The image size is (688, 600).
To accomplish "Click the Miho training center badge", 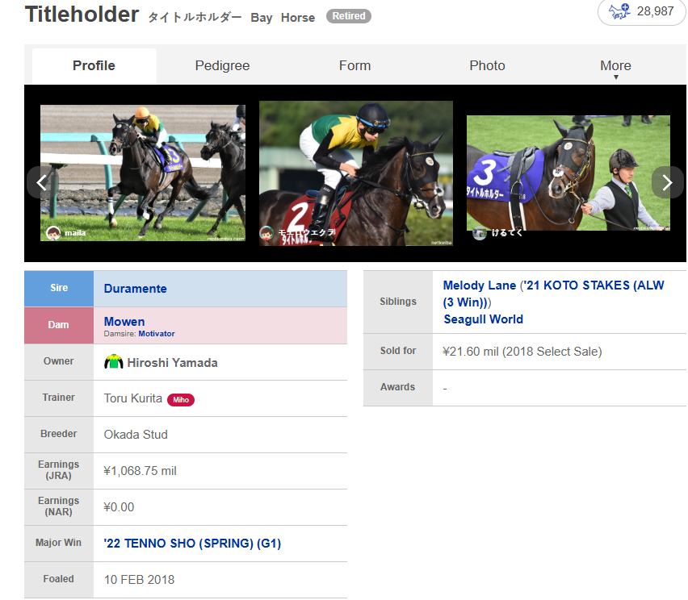I will (181, 400).
